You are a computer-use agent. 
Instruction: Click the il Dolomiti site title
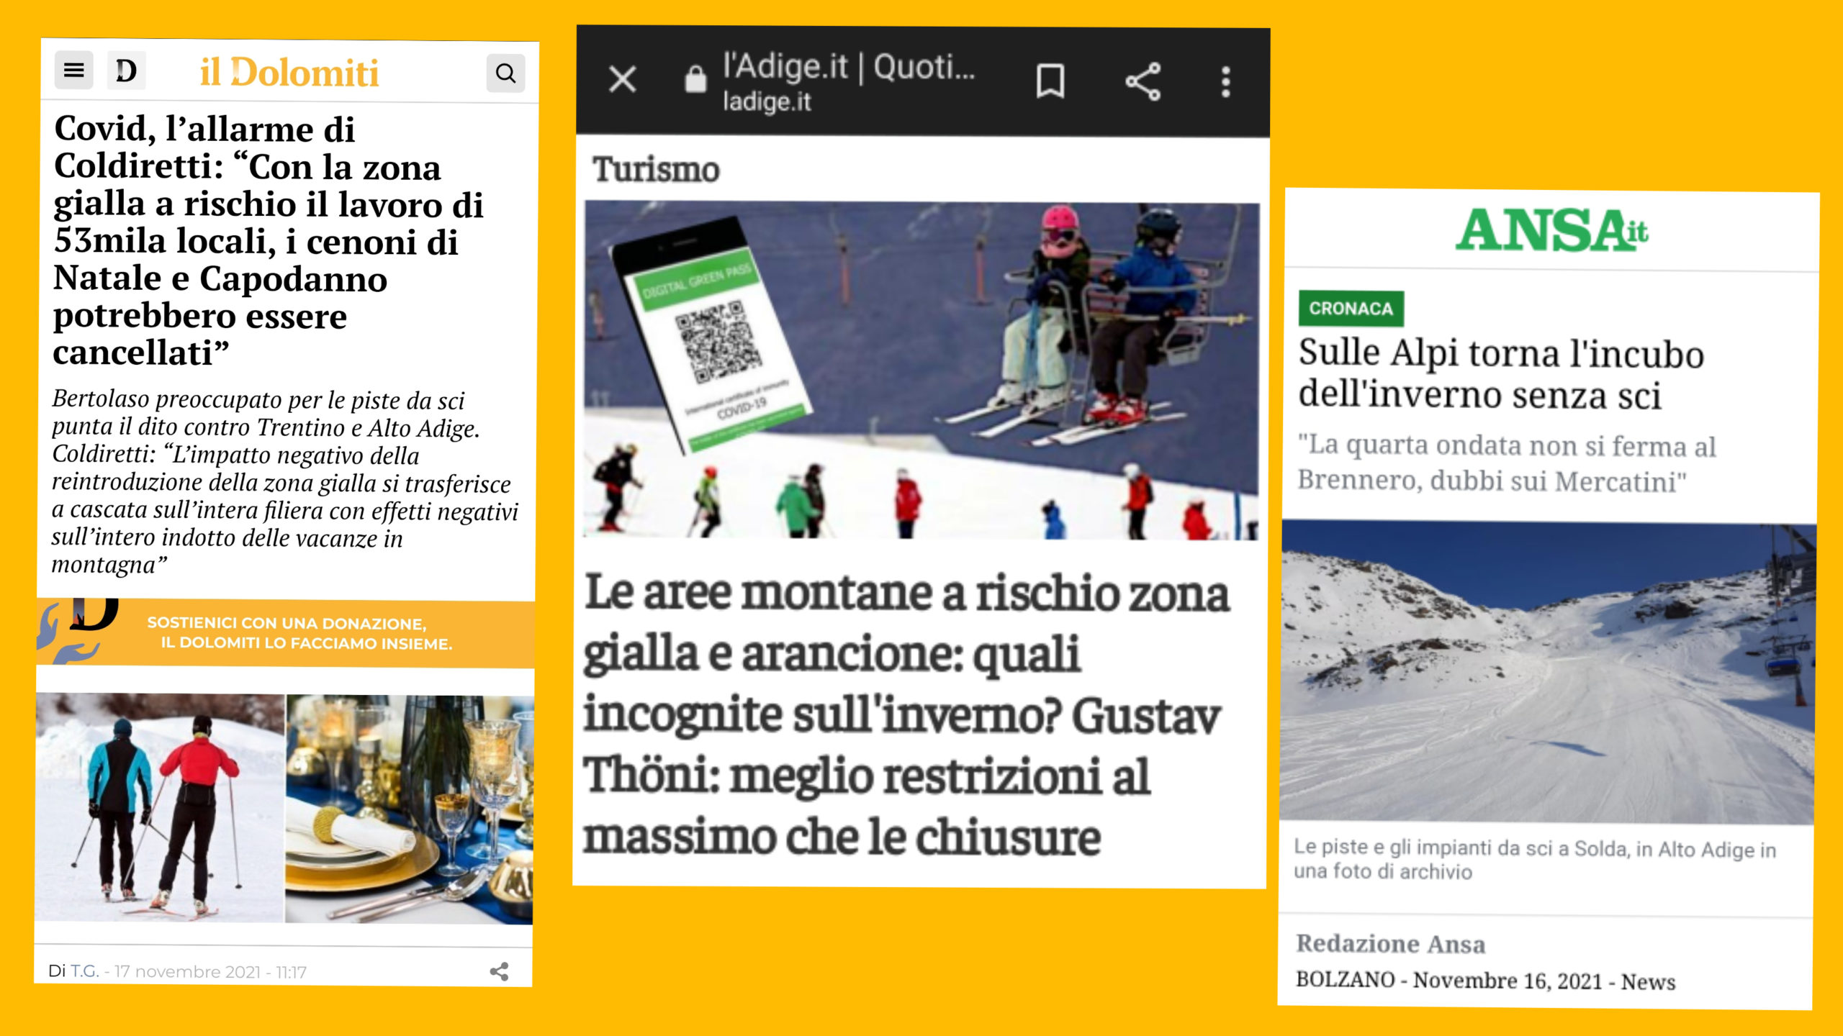(289, 72)
